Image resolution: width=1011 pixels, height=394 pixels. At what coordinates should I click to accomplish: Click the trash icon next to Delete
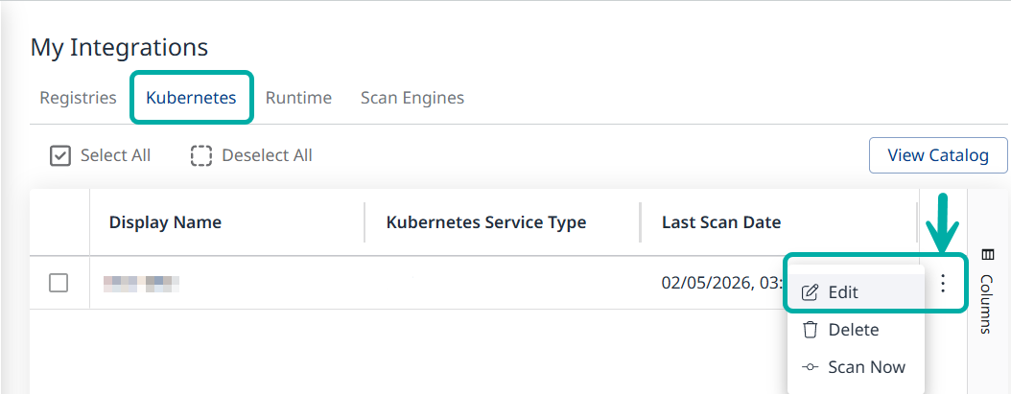click(x=811, y=330)
